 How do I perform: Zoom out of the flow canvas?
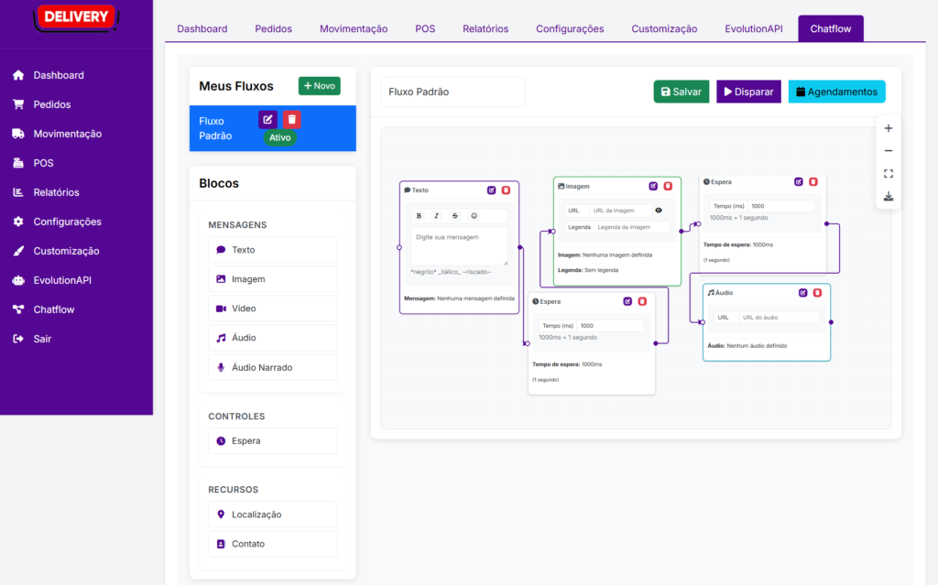(888, 151)
